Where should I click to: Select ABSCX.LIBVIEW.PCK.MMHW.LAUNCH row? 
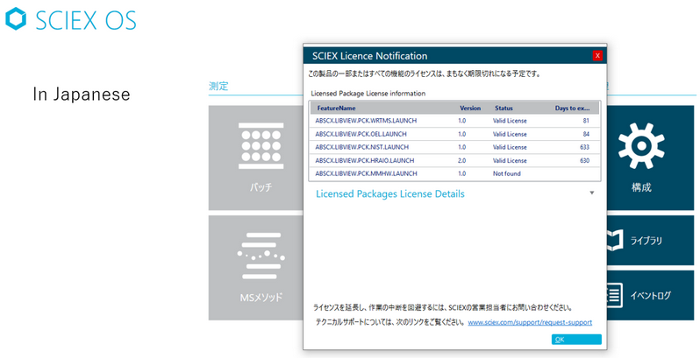point(454,173)
